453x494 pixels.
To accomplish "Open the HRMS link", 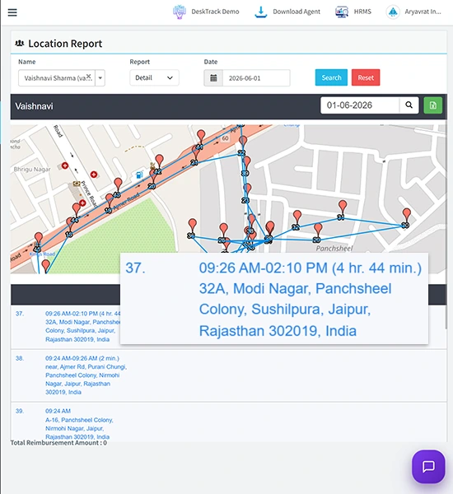I will click(362, 12).
